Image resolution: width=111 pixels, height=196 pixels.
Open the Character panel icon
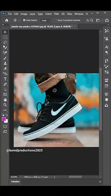point(106,47)
